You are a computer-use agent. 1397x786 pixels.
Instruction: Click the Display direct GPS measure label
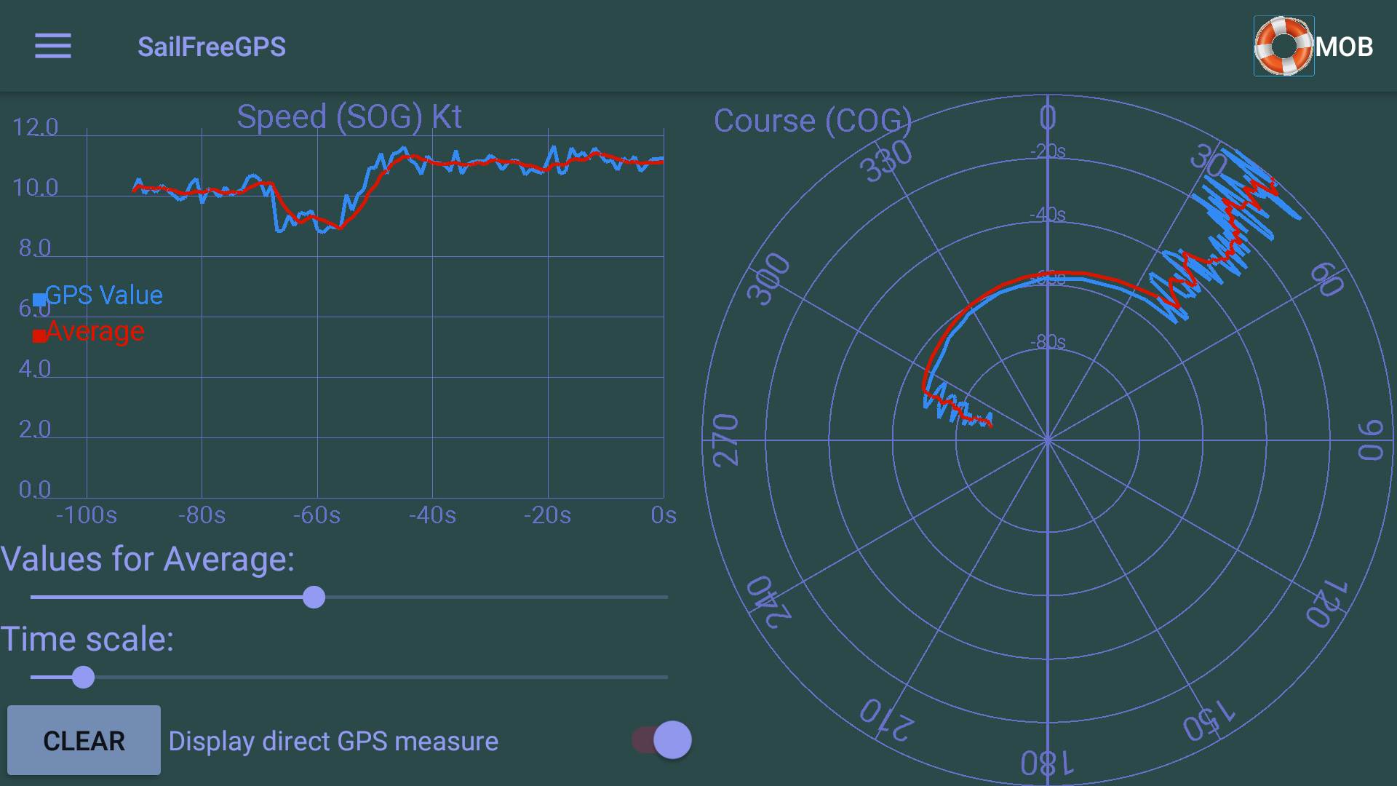pyautogui.click(x=333, y=742)
